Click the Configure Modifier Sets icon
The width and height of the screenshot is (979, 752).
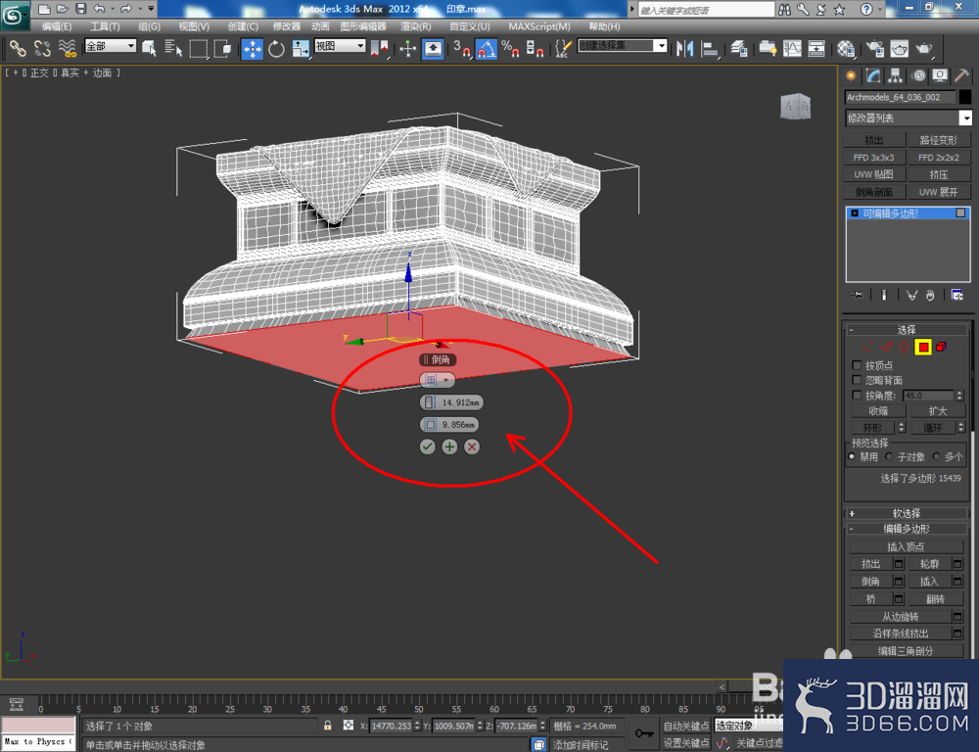pyautogui.click(x=956, y=295)
